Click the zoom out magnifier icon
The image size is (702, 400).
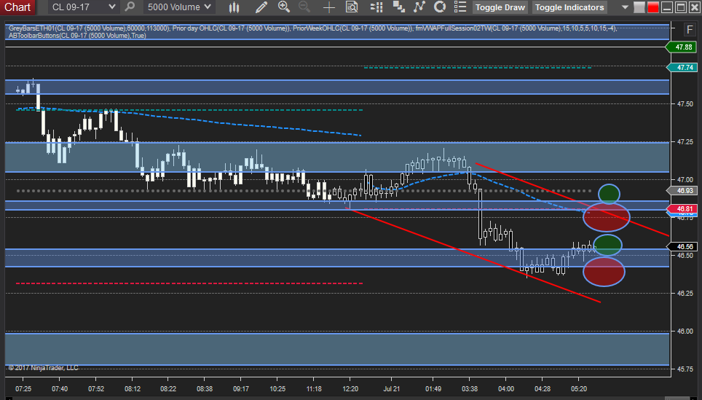point(304,7)
